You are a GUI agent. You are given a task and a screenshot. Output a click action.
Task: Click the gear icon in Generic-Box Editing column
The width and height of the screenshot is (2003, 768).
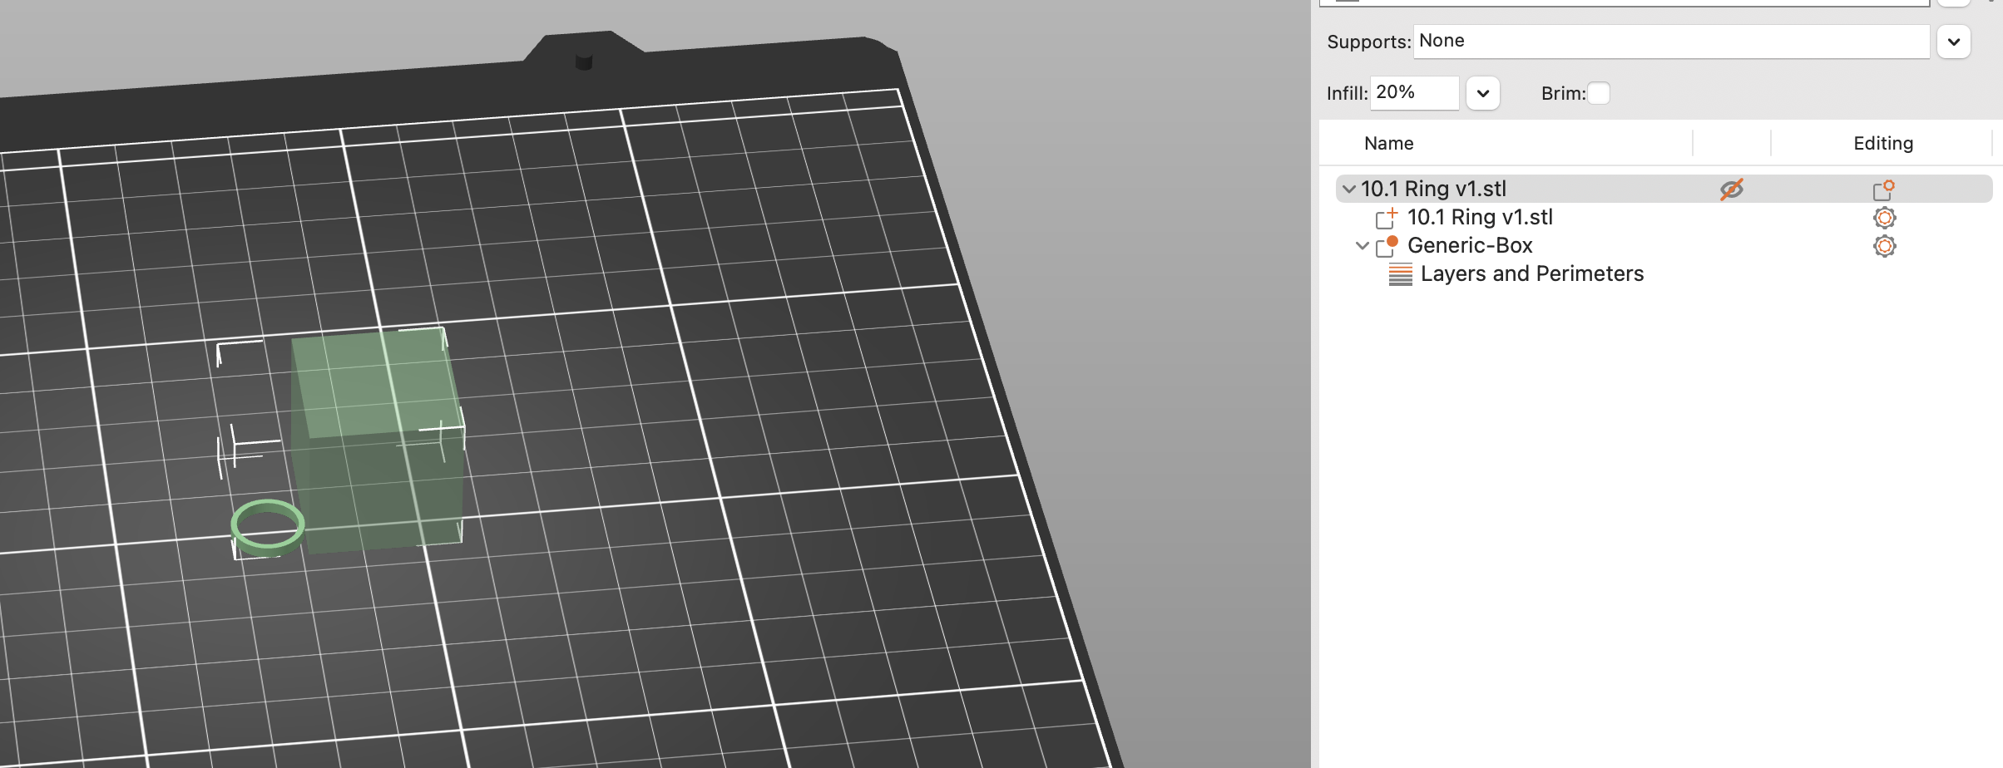pyautogui.click(x=1884, y=245)
